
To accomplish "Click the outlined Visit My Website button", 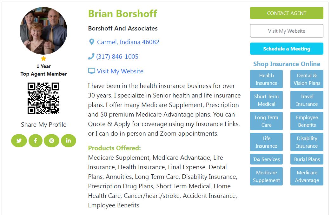I will tap(287, 31).
